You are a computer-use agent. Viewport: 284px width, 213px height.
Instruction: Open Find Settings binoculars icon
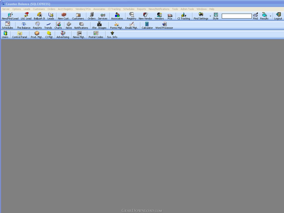[x=201, y=16]
